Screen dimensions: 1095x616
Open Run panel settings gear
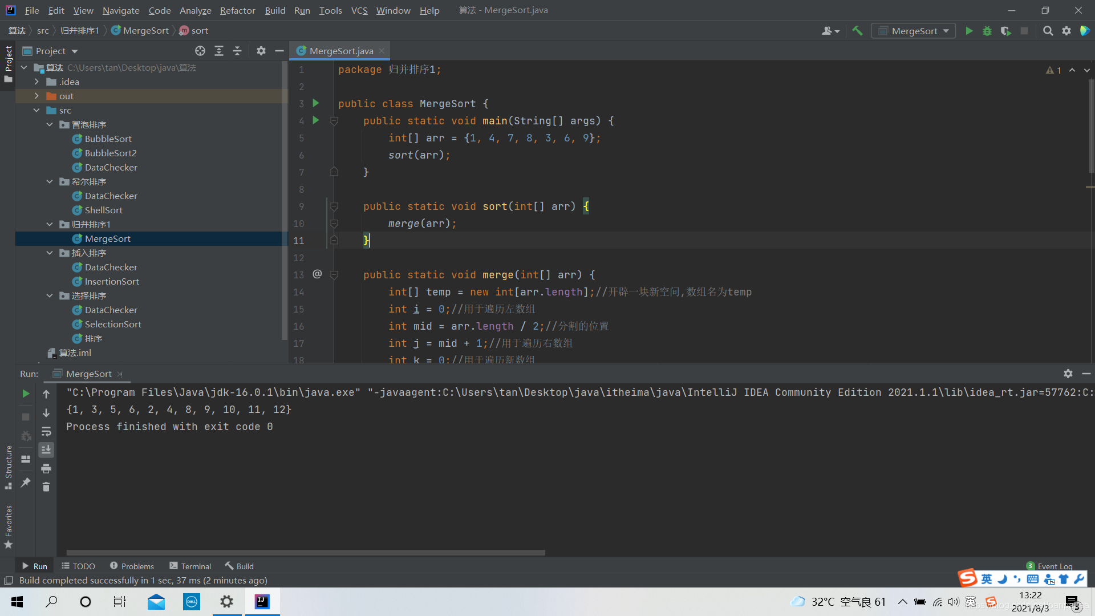[1068, 374]
